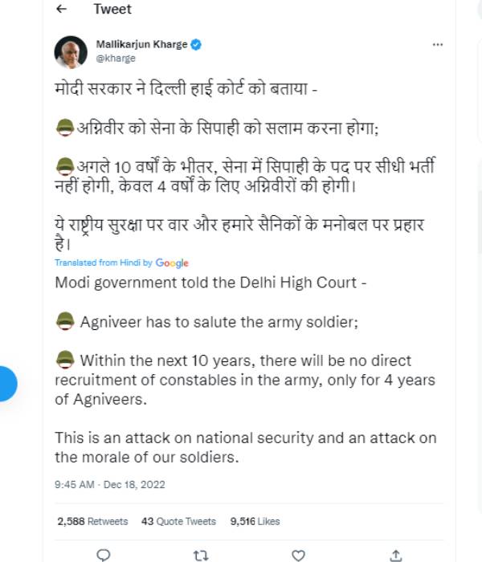This screenshot has height=562, width=482.
Task: Open the Mallikarjun Kharge display name
Action: click(x=142, y=45)
